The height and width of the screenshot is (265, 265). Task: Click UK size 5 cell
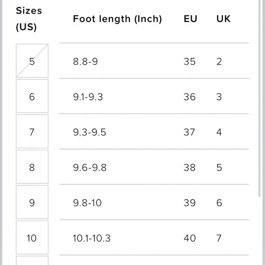(x=219, y=168)
